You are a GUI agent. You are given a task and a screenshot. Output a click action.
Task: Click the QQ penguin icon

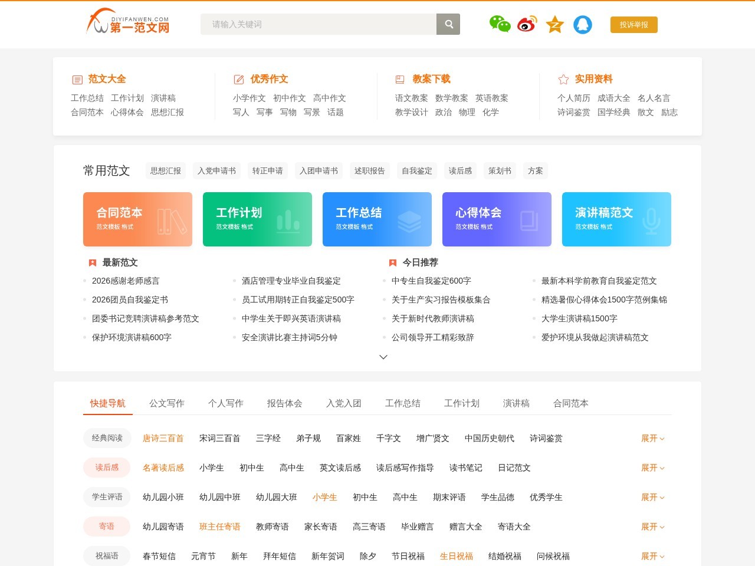pos(583,24)
